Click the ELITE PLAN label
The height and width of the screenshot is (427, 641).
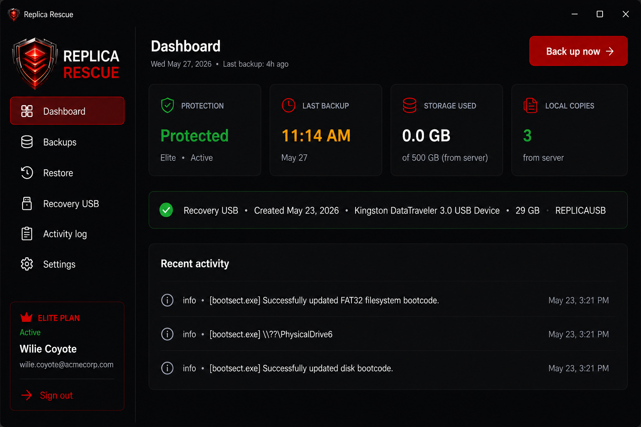(59, 318)
